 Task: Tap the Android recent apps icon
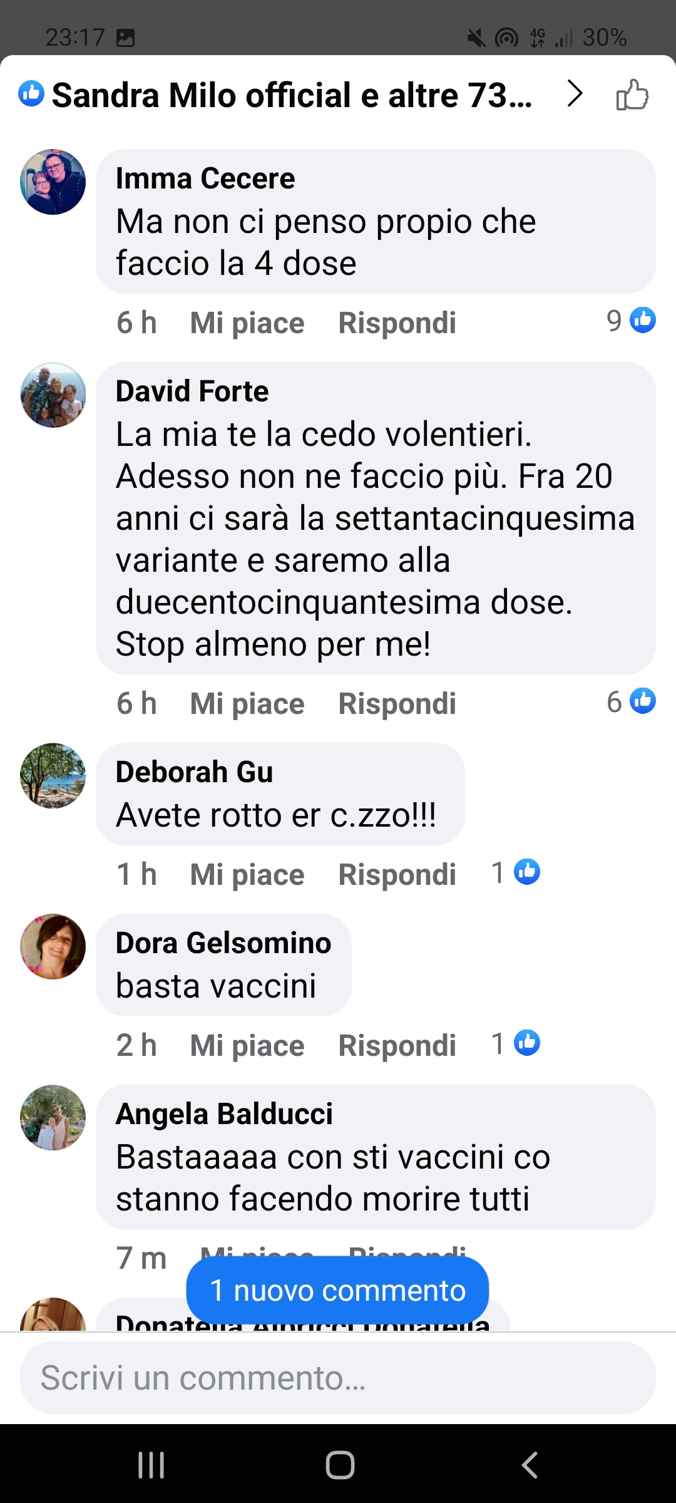click(x=151, y=1465)
